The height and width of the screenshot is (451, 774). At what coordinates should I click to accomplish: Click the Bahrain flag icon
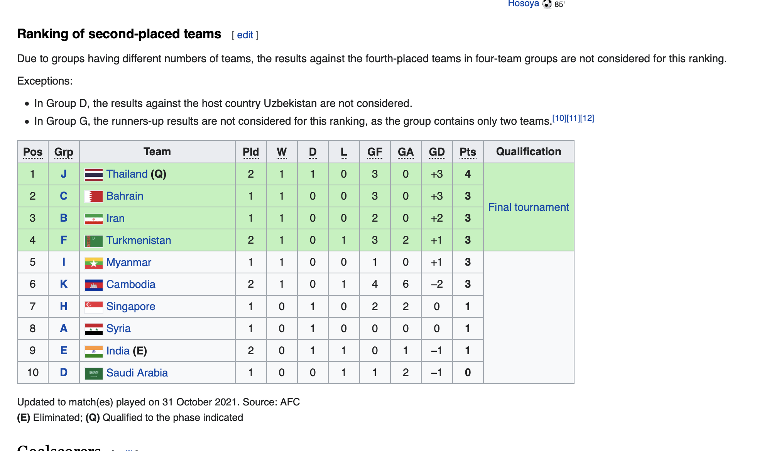pyautogui.click(x=93, y=197)
